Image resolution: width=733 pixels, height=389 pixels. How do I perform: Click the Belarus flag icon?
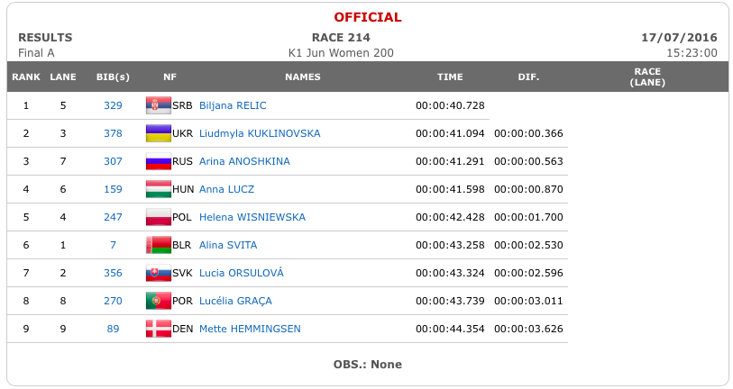point(159,245)
